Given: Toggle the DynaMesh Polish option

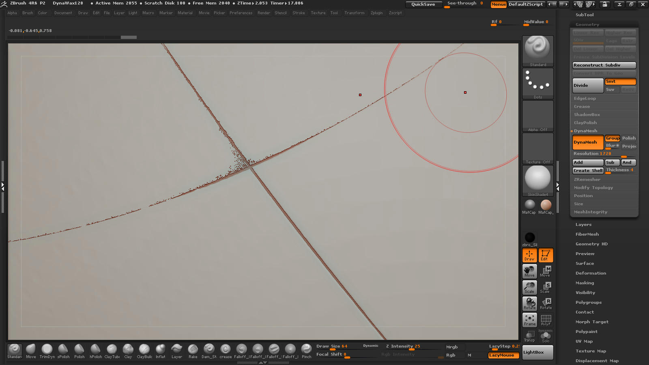Looking at the screenshot, I should pos(629,138).
